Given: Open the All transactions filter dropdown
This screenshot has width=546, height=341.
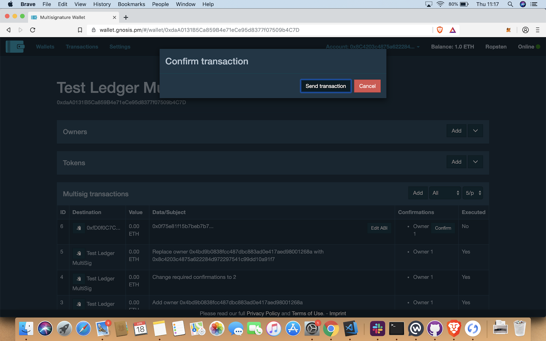Looking at the screenshot, I should (x=445, y=193).
